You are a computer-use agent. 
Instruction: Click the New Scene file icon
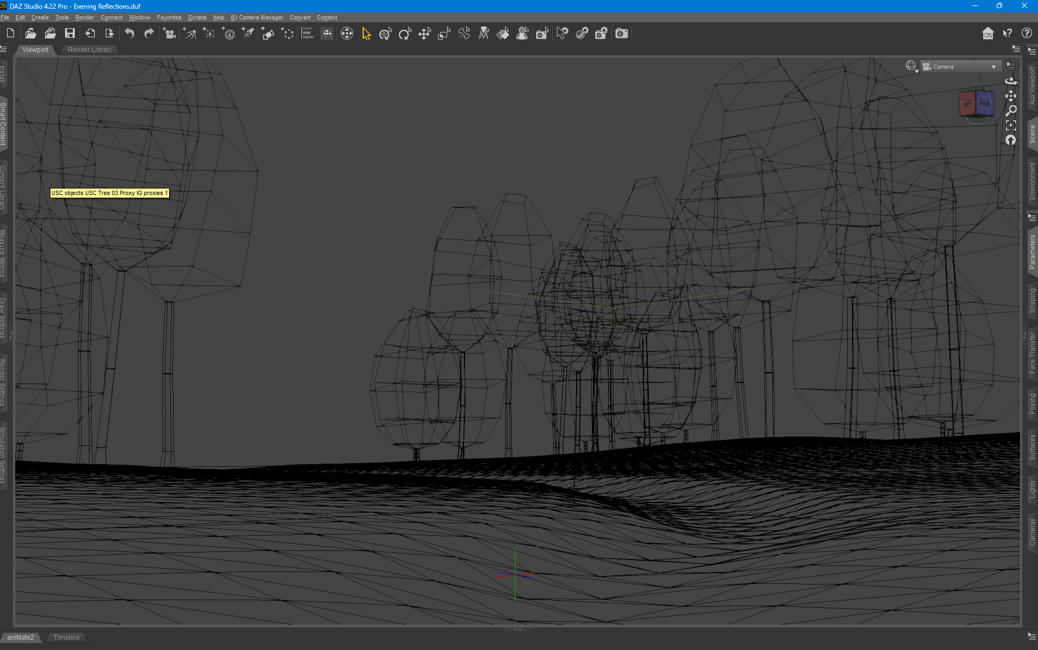point(10,34)
